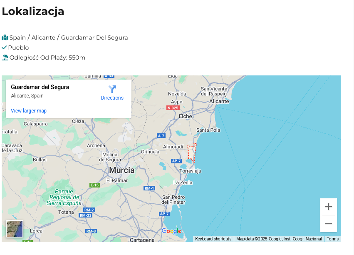
Task: Click the Murcia city label on map
Action: coord(122,170)
